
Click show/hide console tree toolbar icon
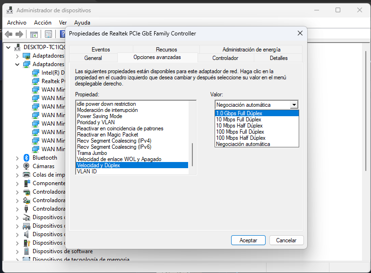tap(34, 34)
